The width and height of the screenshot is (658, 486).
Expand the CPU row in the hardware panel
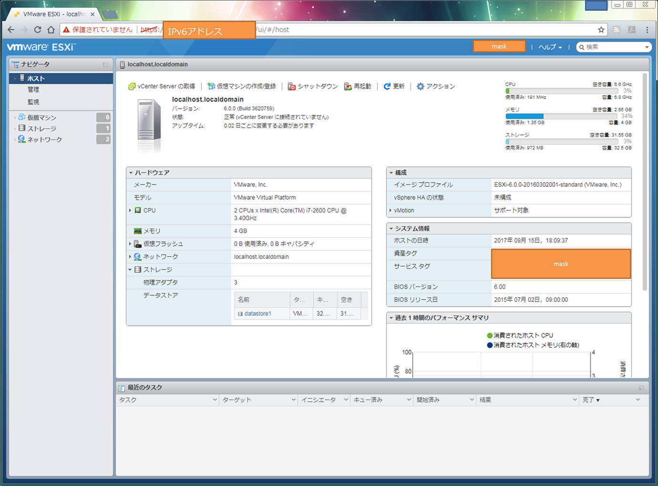click(130, 210)
